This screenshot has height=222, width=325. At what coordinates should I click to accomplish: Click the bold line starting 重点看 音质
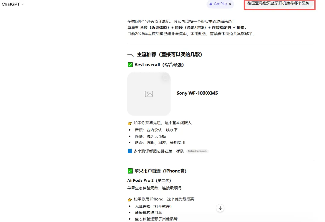click(x=187, y=27)
